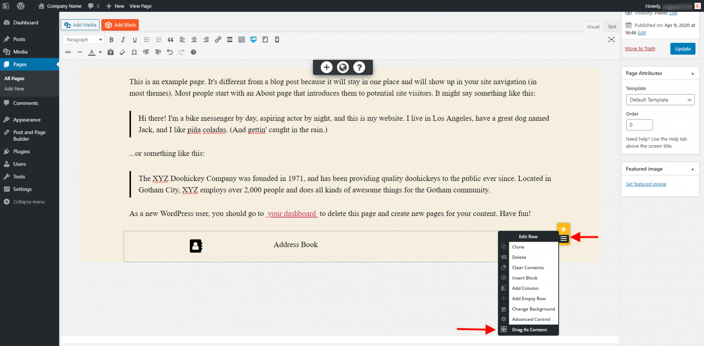Image resolution: width=704 pixels, height=346 pixels.
Task: Open the Set featured image link
Action: point(646,184)
